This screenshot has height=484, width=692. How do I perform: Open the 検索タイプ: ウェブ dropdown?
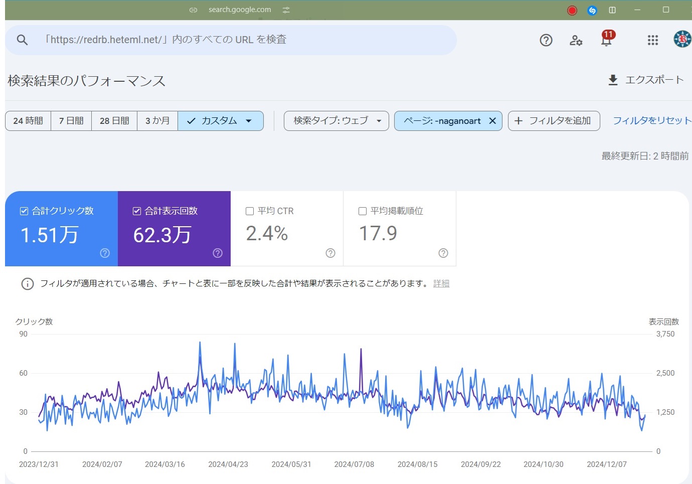[x=336, y=121]
